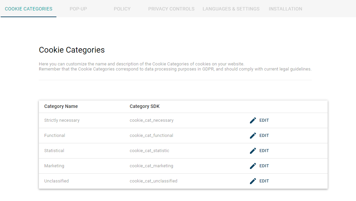Click the Category Name column header
This screenshot has width=356, height=201.
pyautogui.click(x=61, y=106)
